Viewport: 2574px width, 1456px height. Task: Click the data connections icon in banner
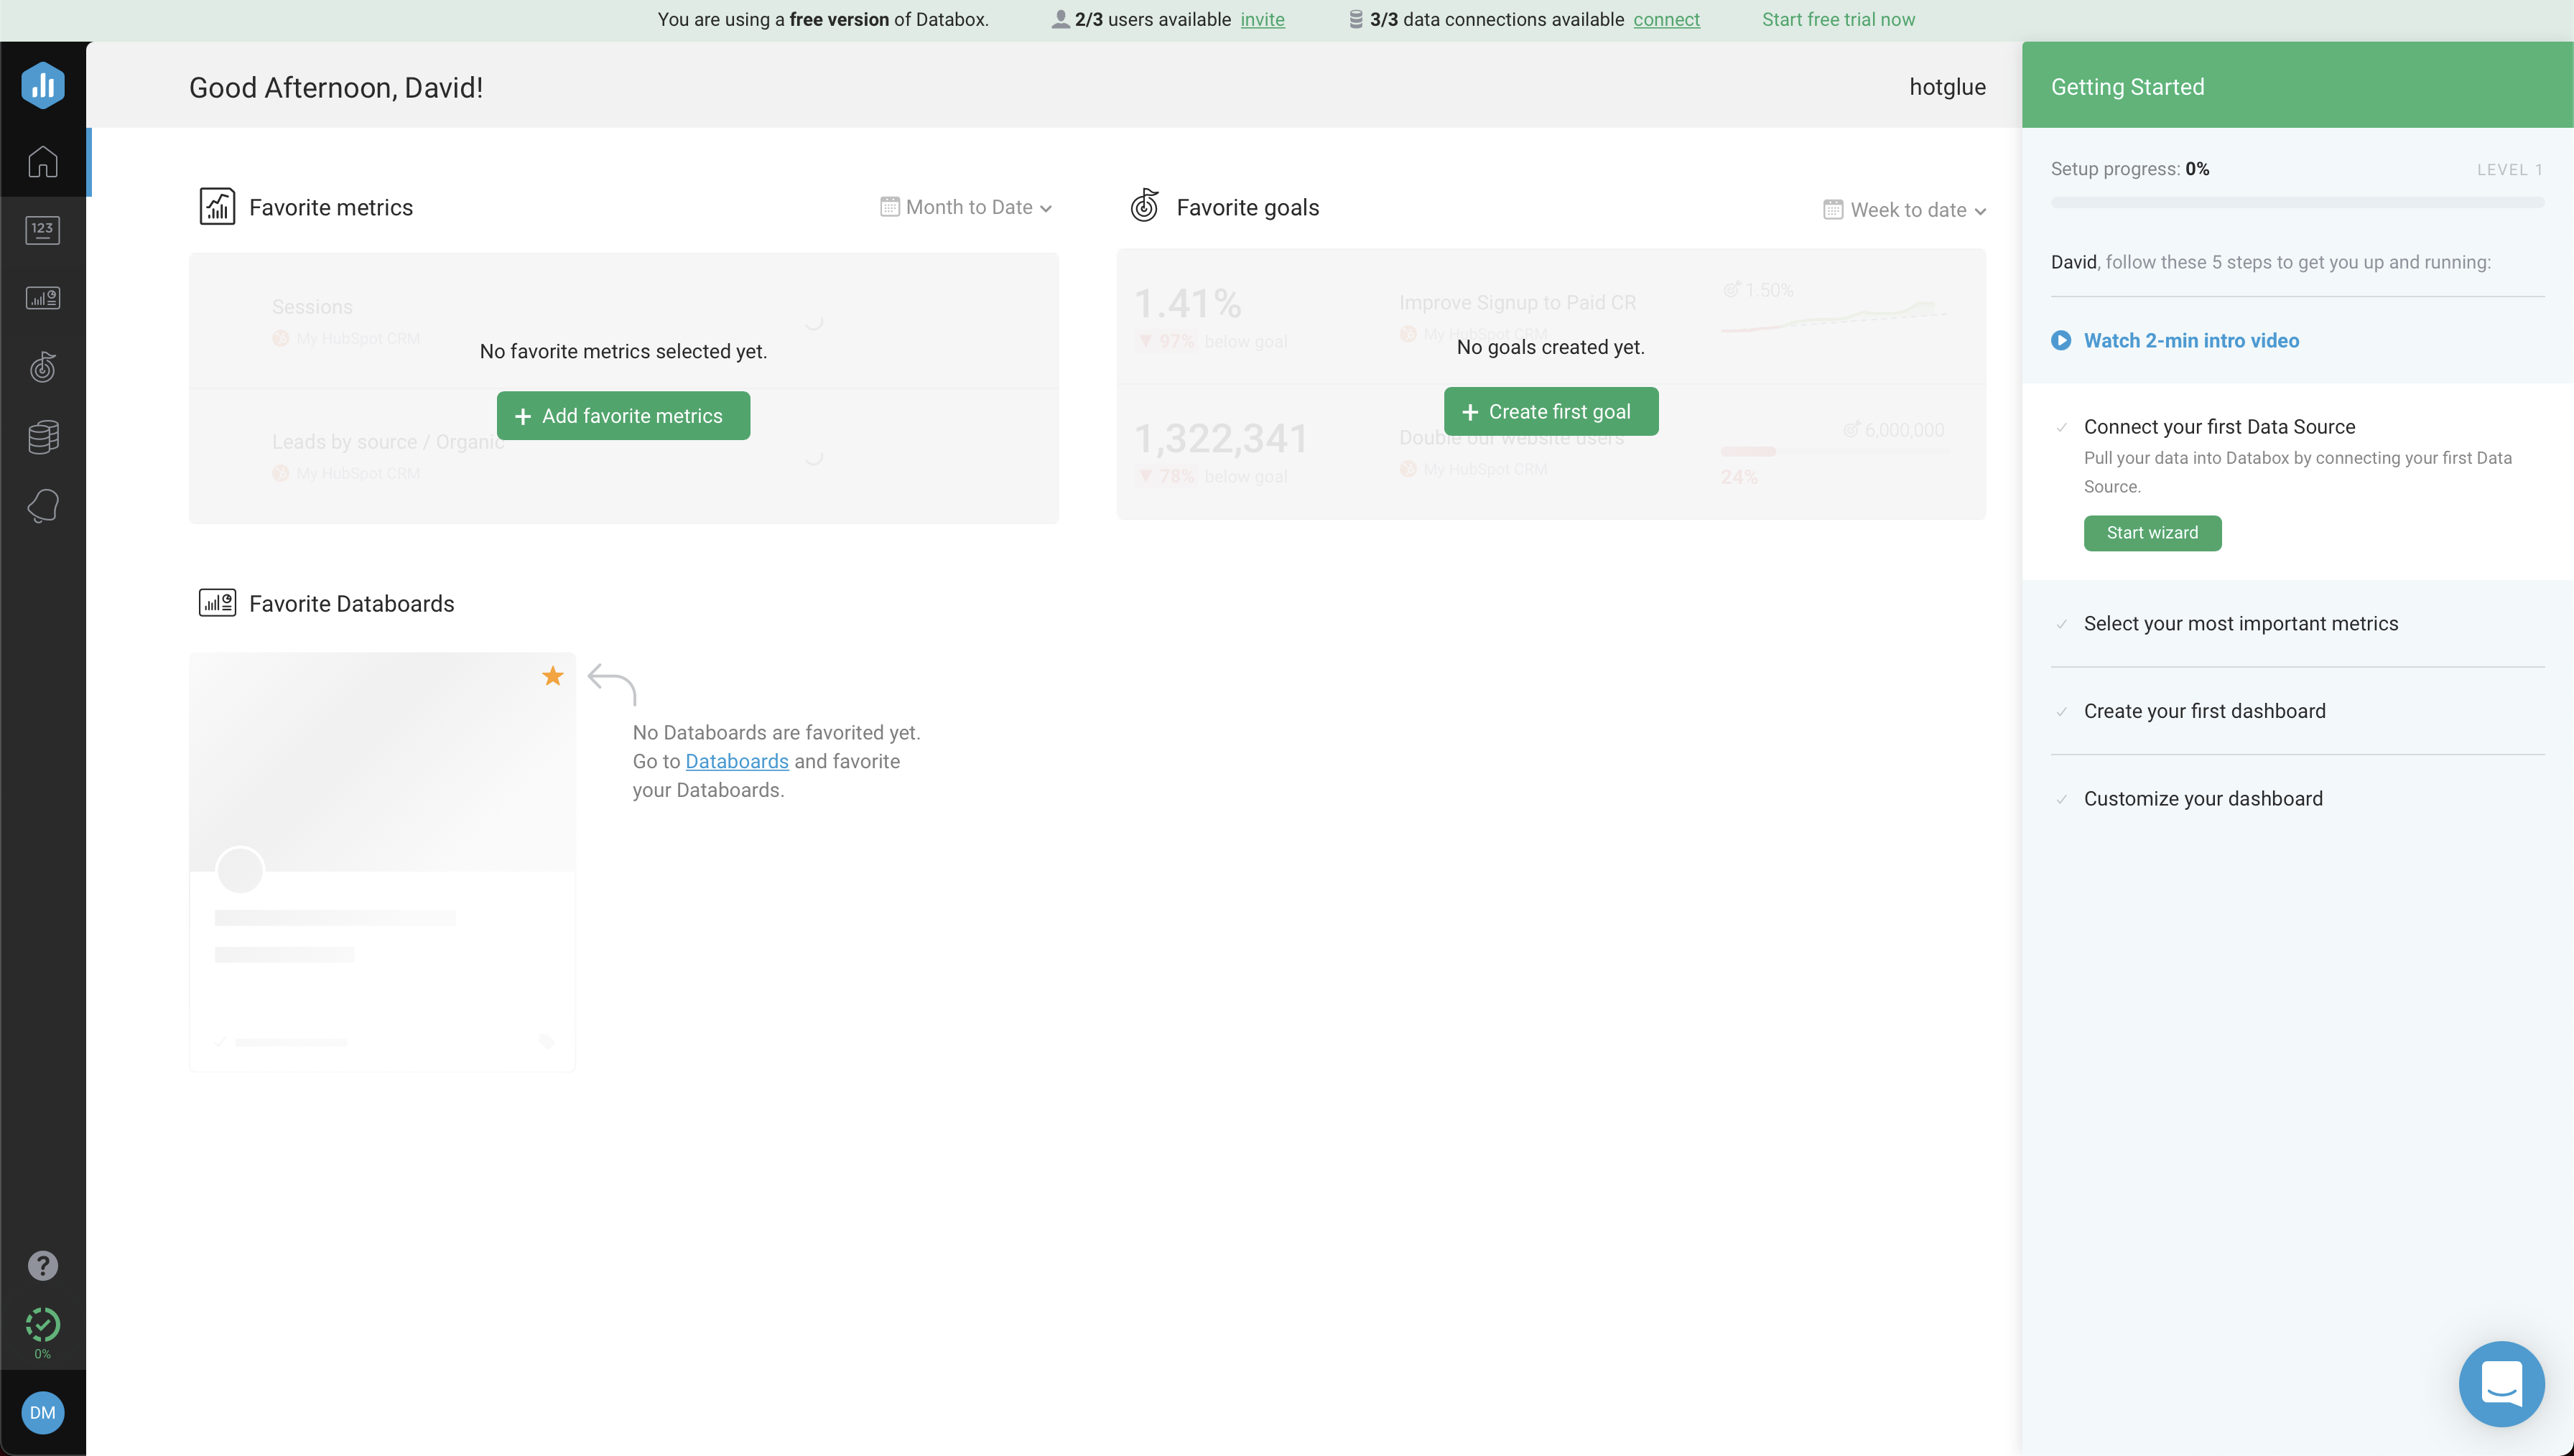pos(1356,19)
